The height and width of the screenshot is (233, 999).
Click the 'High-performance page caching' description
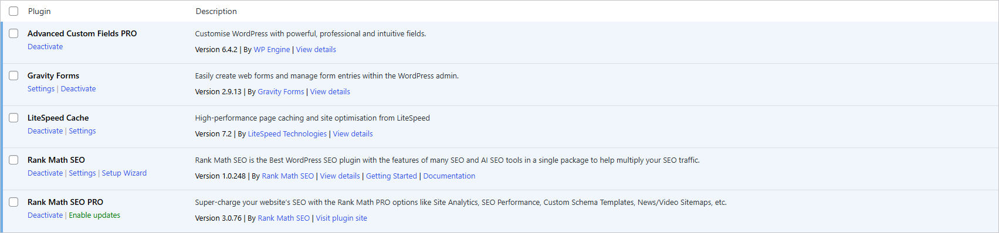point(313,118)
